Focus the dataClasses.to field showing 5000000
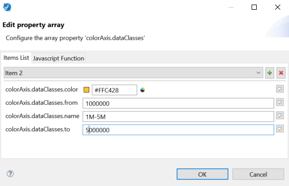The image size is (289, 186). (178, 130)
